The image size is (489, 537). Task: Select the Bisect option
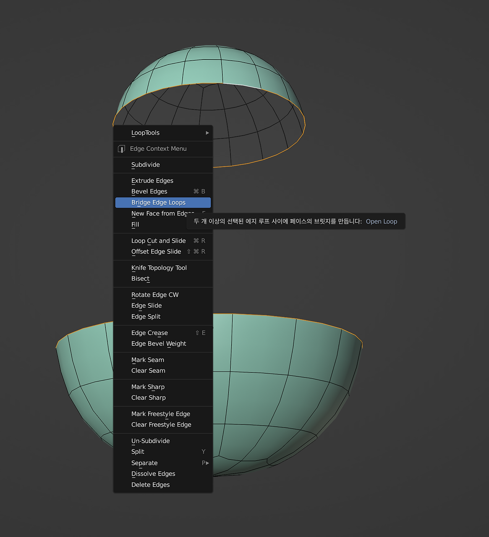point(163,279)
